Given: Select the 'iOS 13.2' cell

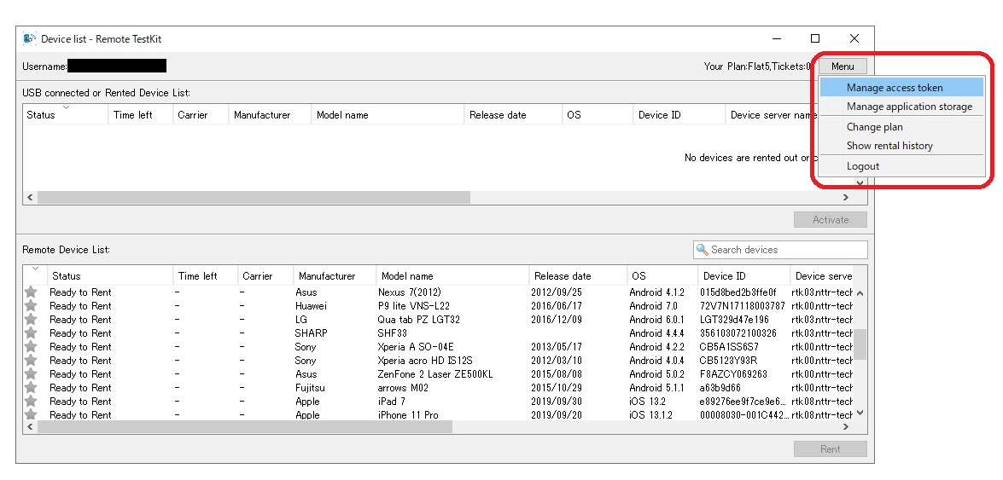Looking at the screenshot, I should (647, 402).
